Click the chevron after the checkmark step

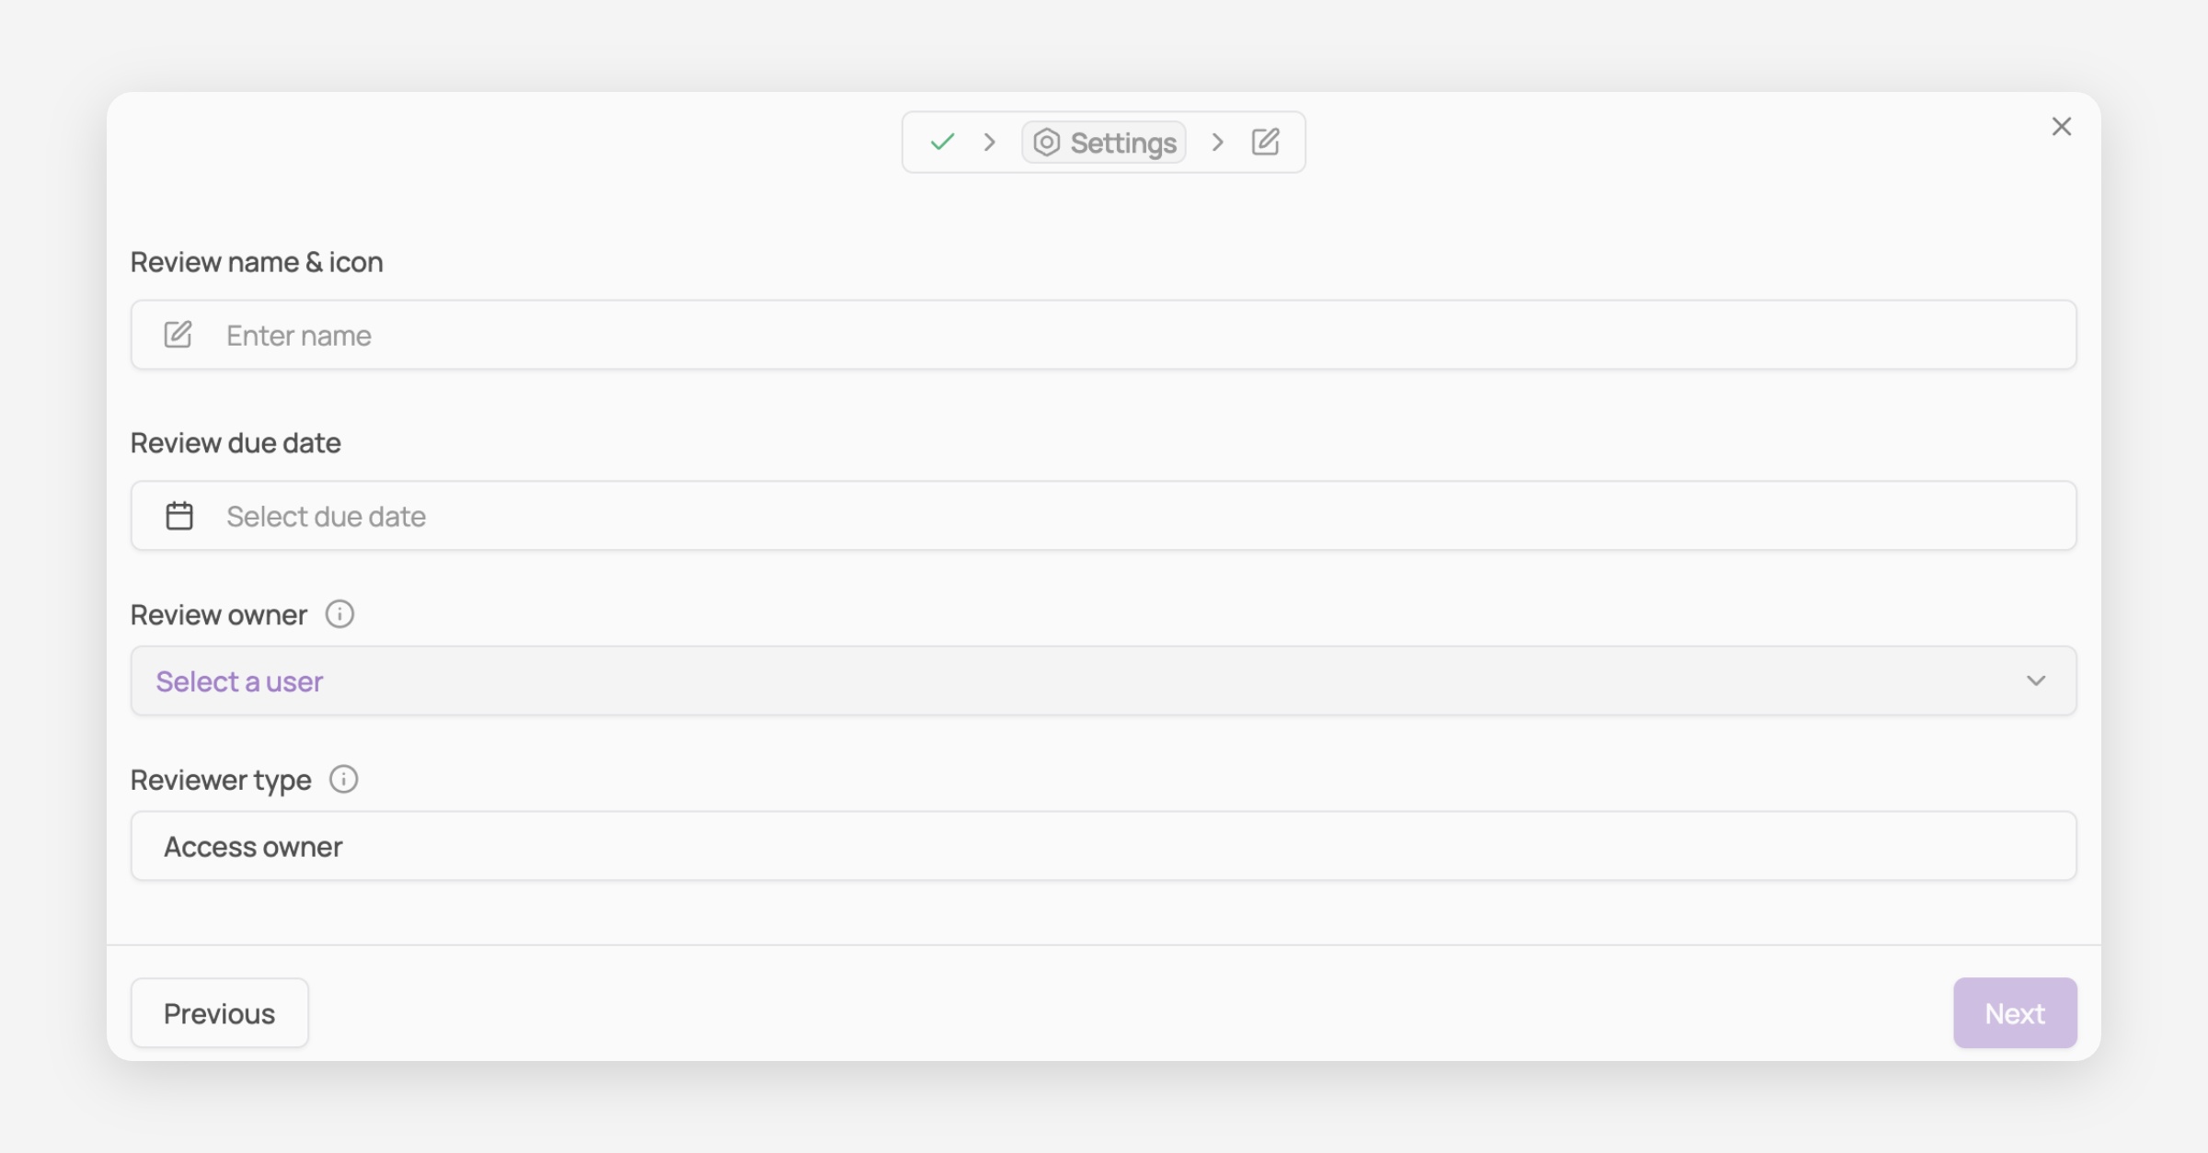click(990, 143)
